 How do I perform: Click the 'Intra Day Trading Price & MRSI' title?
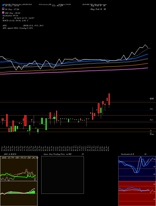[64, 154]
